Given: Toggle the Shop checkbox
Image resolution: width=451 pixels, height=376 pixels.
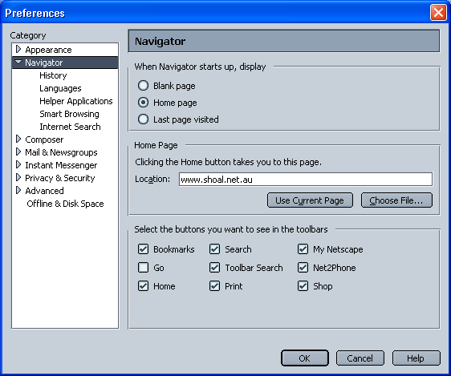Looking at the screenshot, I should (x=303, y=286).
